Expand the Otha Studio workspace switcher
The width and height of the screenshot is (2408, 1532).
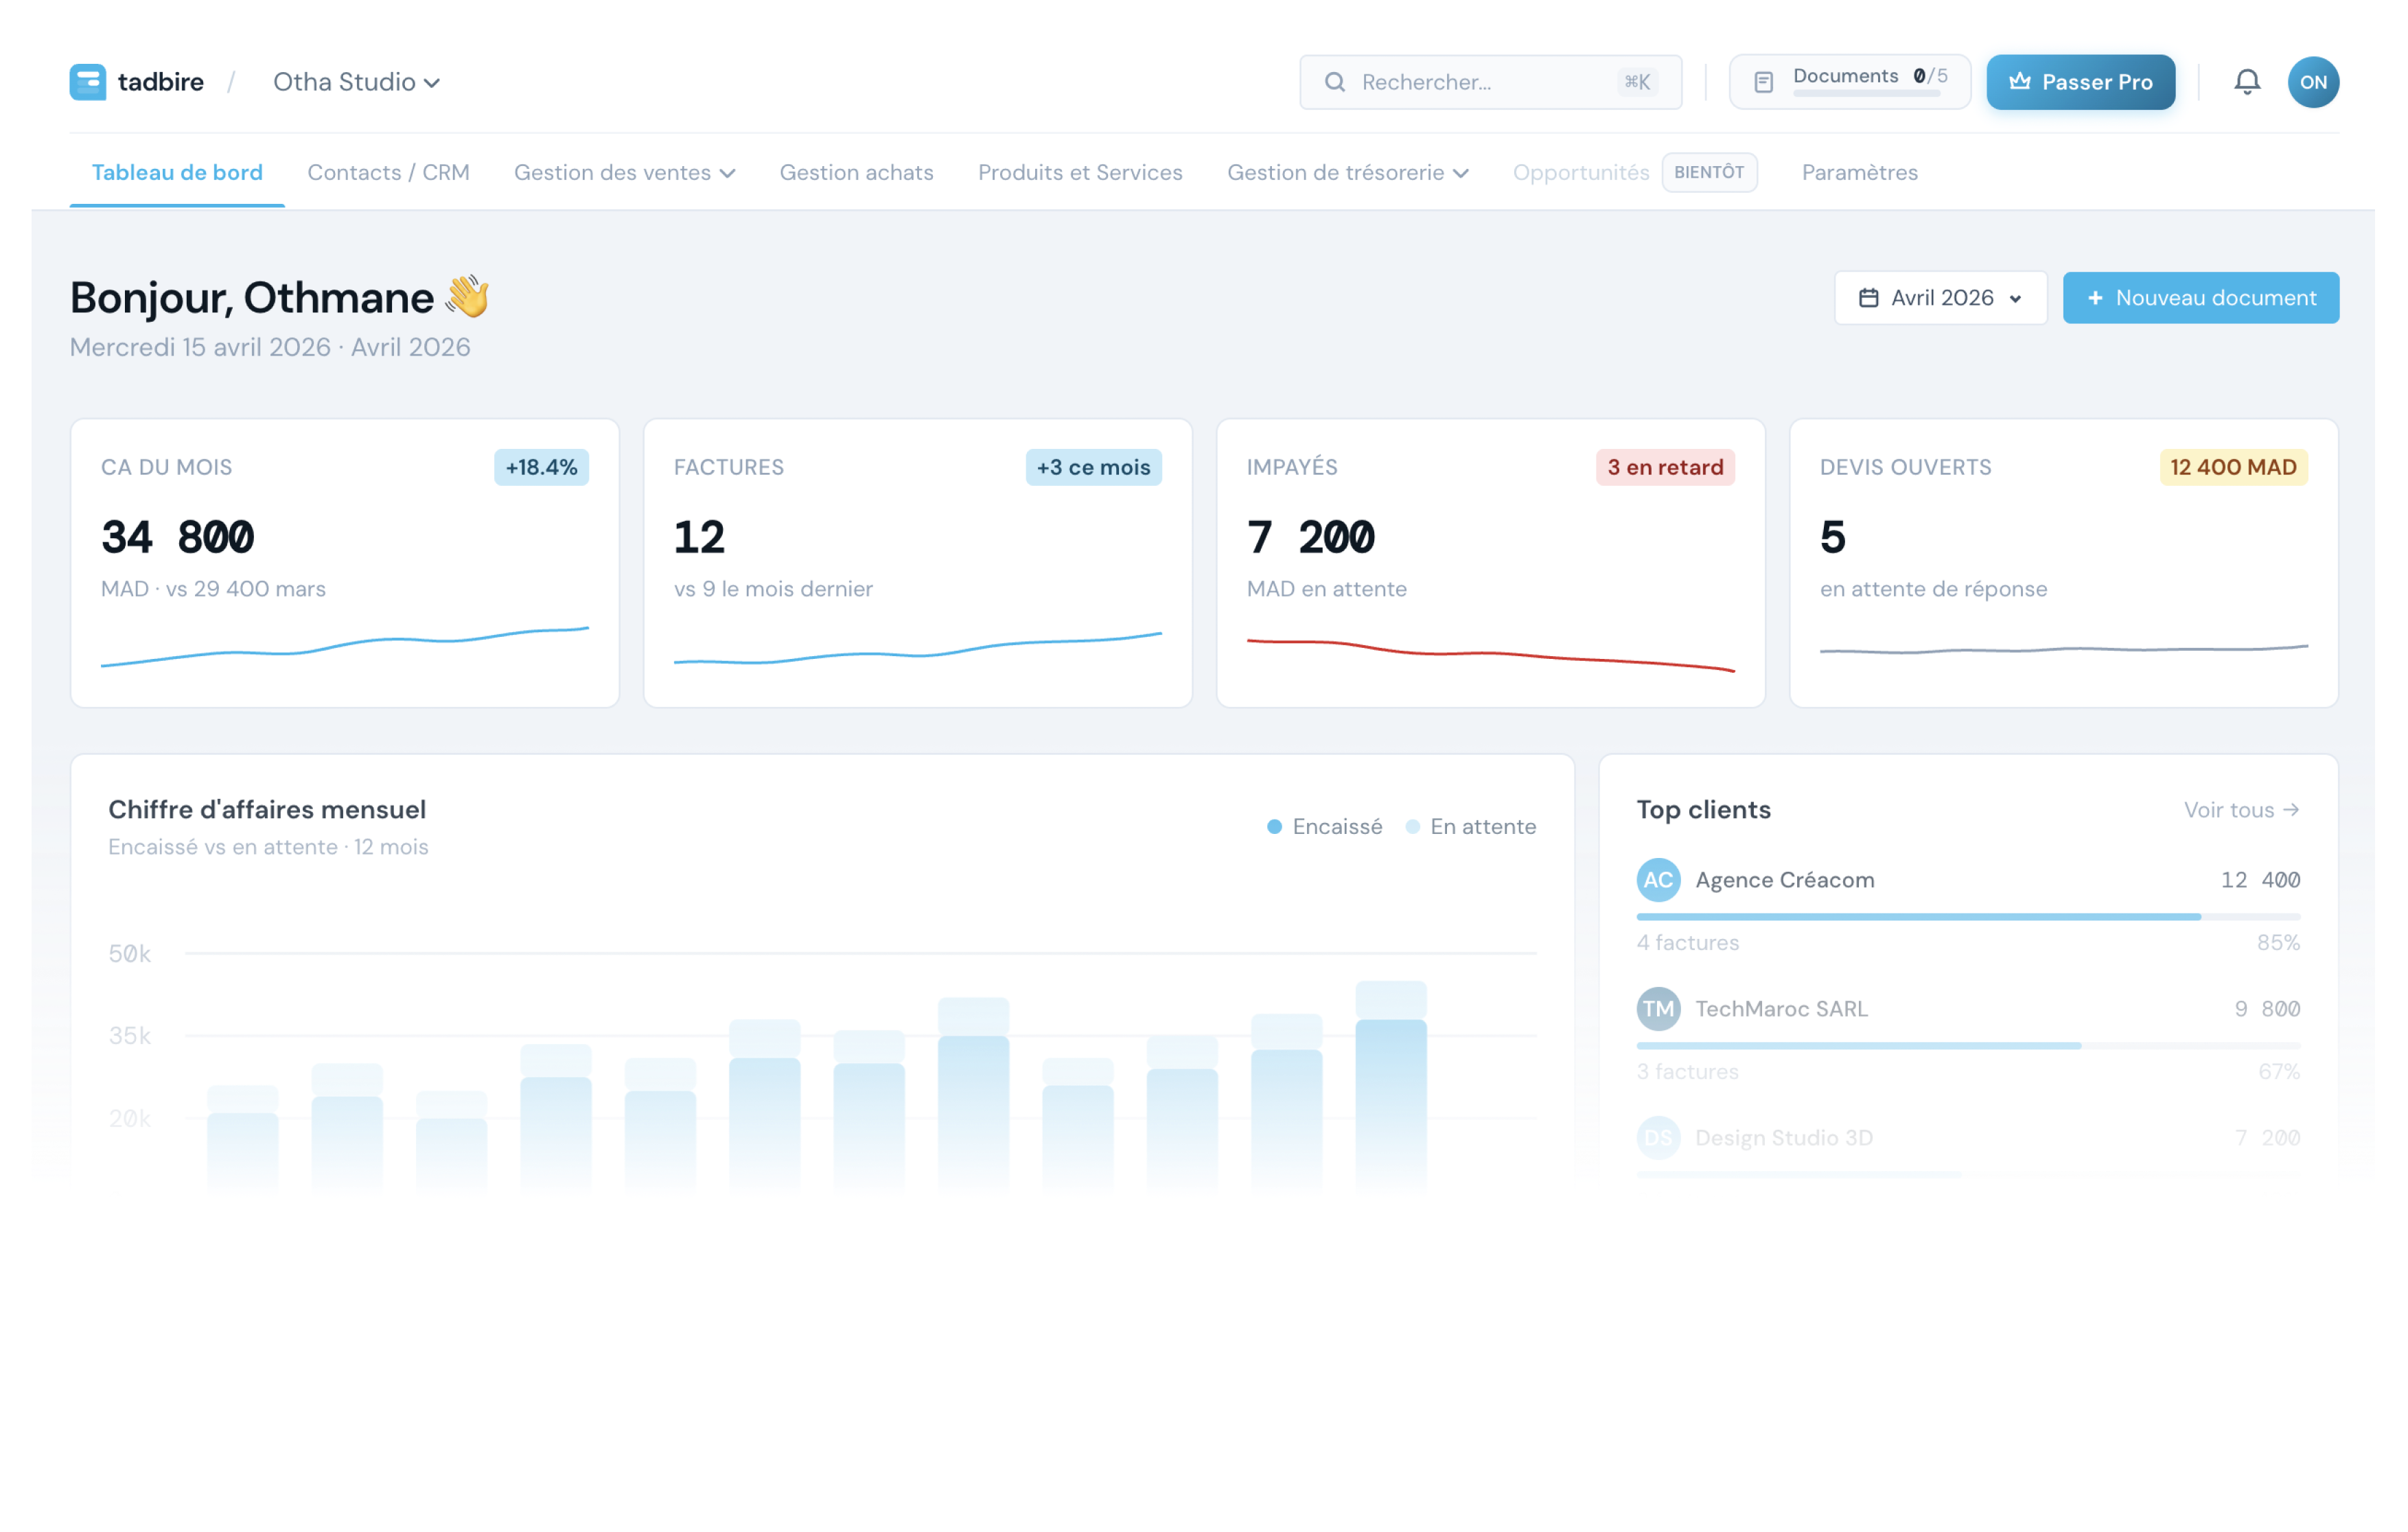[x=356, y=82]
